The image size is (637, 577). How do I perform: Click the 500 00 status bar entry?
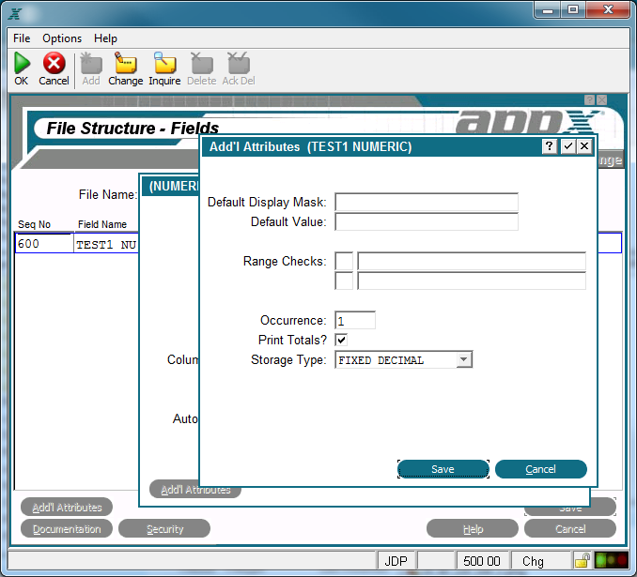click(482, 560)
